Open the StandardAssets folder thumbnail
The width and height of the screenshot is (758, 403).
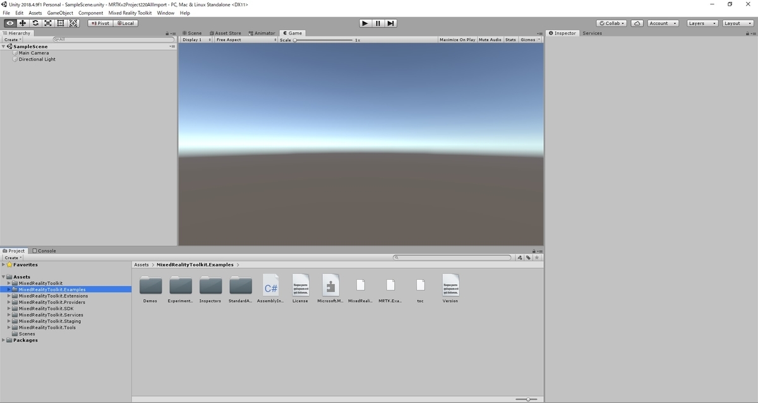click(x=241, y=289)
